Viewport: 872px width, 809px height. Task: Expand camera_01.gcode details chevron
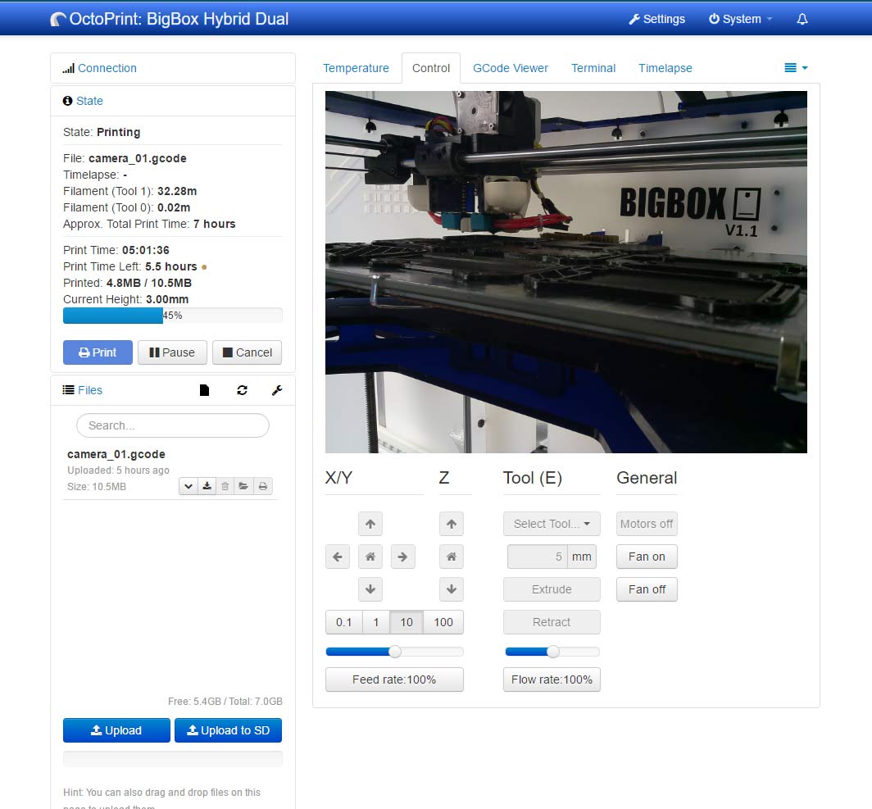coord(188,485)
